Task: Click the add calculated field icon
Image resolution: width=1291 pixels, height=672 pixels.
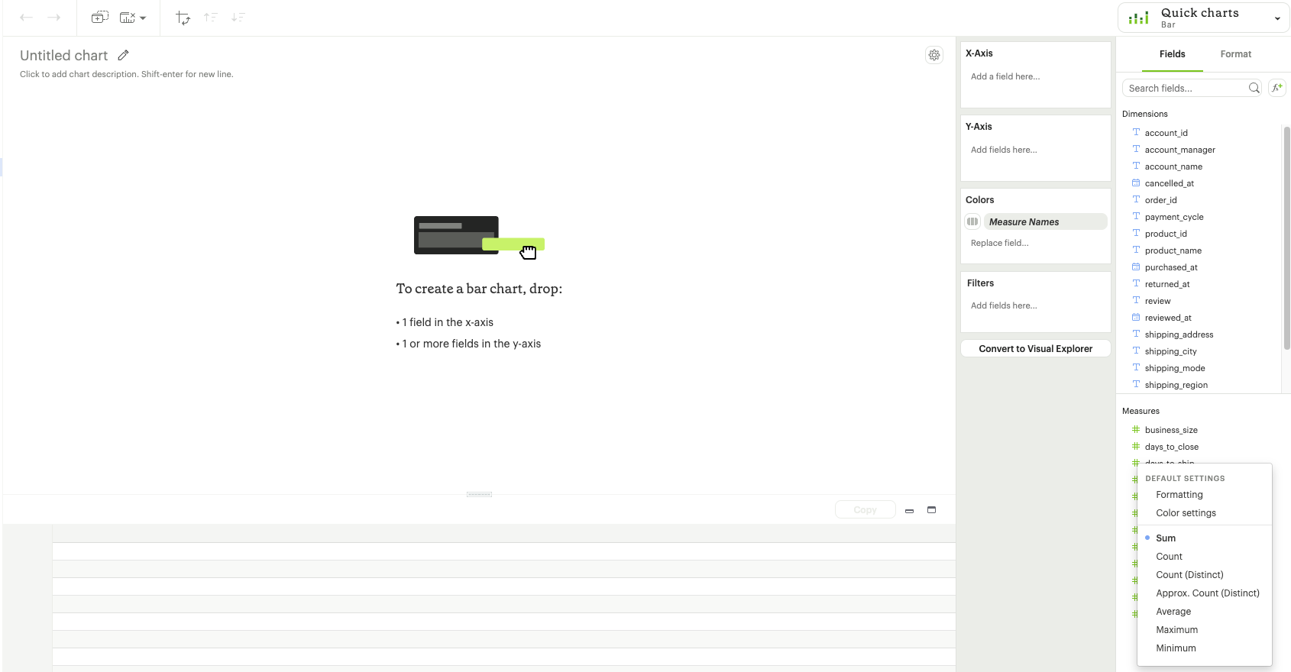Action: pyautogui.click(x=1276, y=88)
